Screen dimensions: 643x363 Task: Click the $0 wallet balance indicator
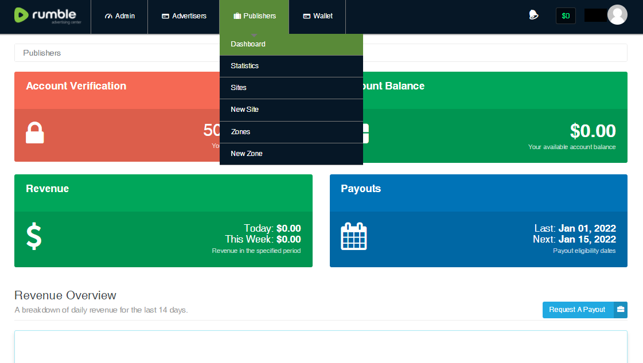(566, 15)
